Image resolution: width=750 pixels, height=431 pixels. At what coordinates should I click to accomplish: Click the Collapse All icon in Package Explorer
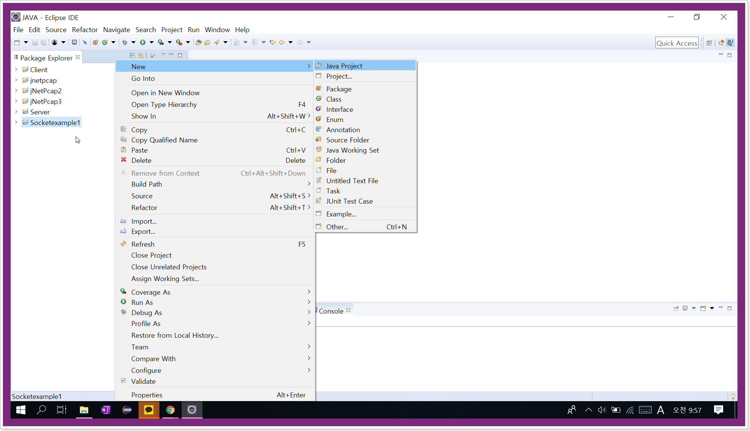click(132, 55)
